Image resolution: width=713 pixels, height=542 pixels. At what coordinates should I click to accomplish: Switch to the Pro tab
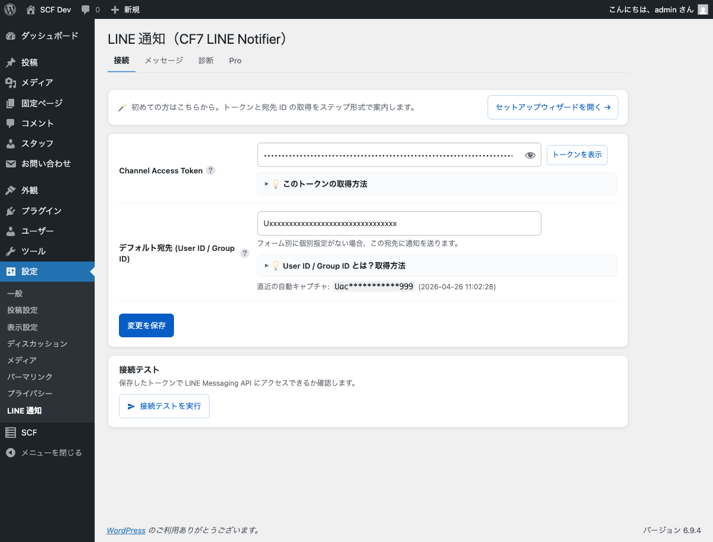pyautogui.click(x=235, y=60)
